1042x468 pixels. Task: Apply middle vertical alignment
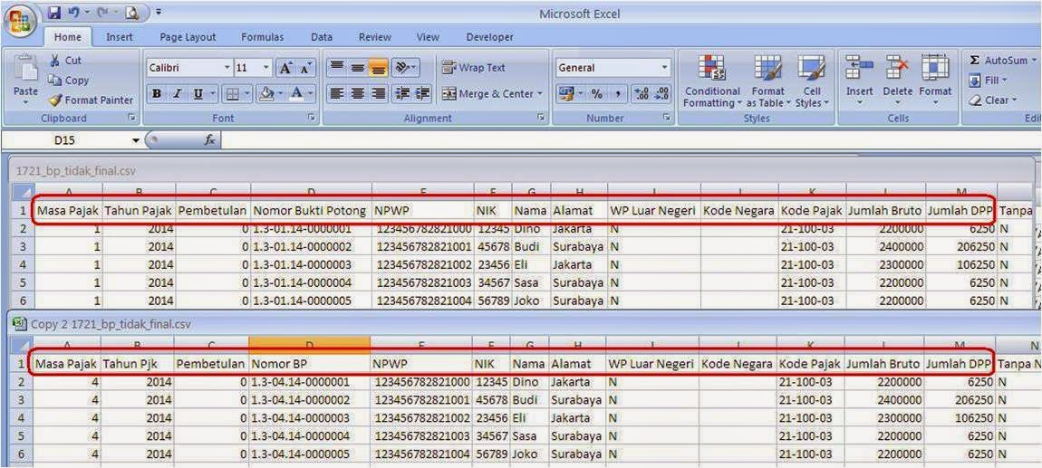tap(358, 68)
